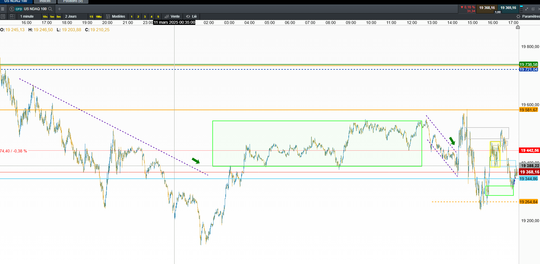The height and width of the screenshot is (264, 540).
Task: Click the US NDAQ 100 instrument name
Action: [35, 9]
